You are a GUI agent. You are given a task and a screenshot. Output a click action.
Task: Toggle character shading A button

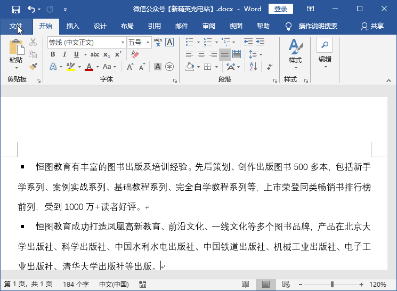click(158, 67)
